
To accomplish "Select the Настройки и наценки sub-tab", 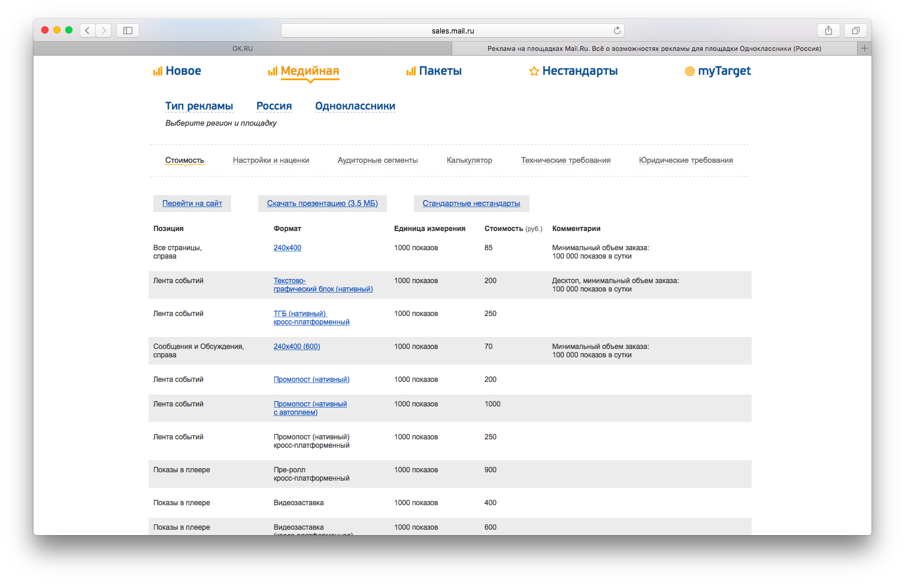I will pyautogui.click(x=271, y=160).
